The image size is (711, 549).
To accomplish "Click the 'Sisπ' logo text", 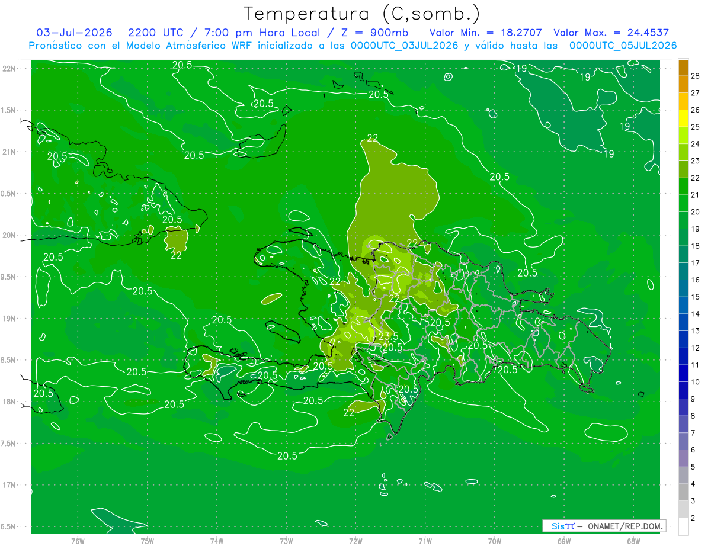I will [x=563, y=526].
